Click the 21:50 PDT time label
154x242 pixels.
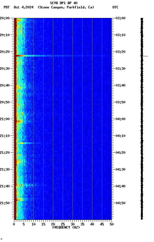coord(5,203)
